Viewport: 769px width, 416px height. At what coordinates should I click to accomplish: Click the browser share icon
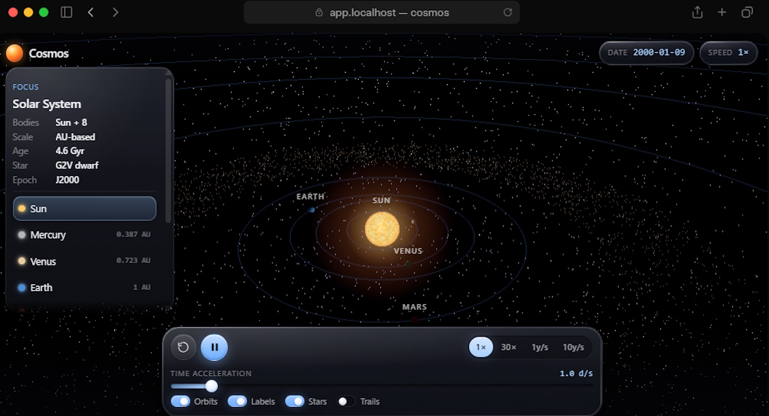tap(697, 12)
